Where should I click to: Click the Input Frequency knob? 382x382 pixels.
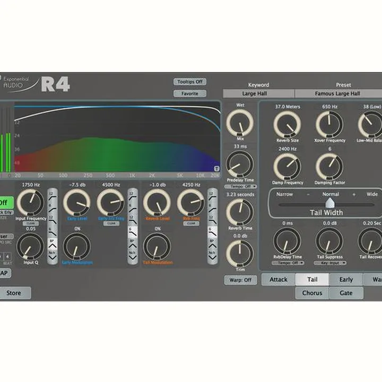(30, 203)
